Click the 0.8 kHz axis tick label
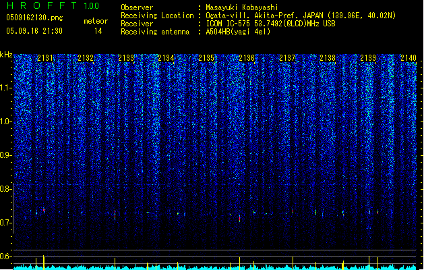This screenshot has height=270, width=424. (x=6, y=189)
